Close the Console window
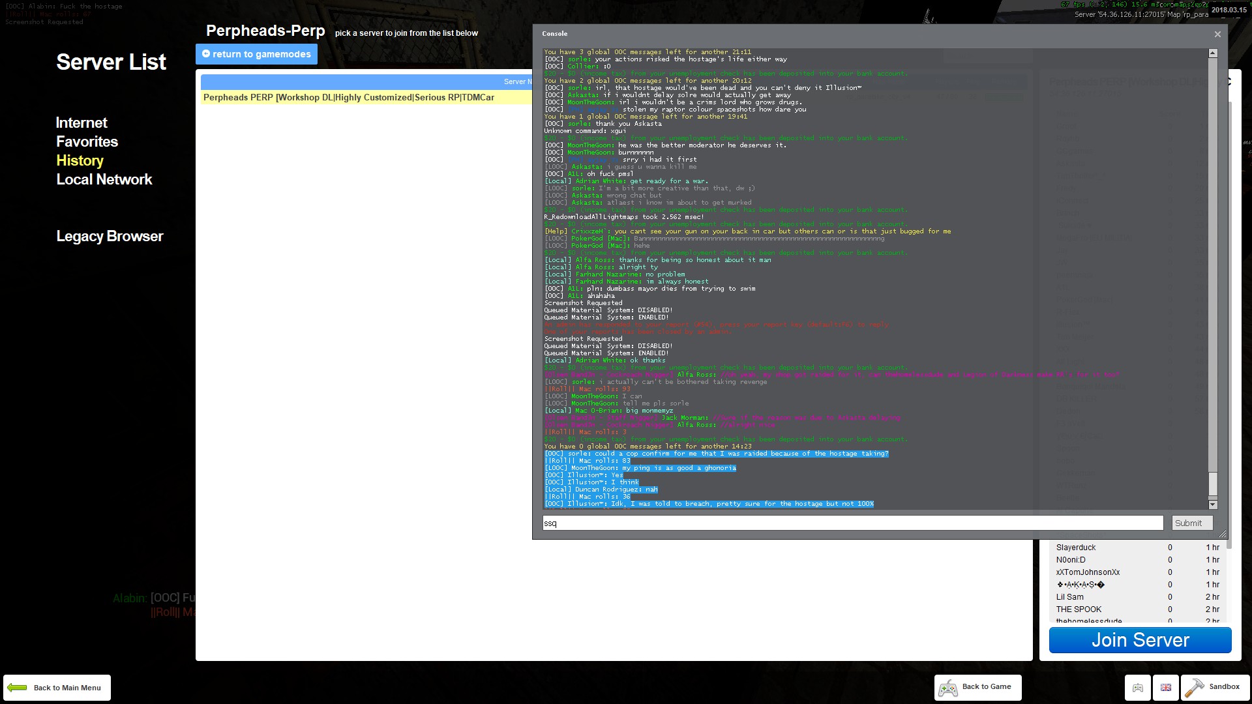Screen dimensions: 1252x704 point(1217,34)
